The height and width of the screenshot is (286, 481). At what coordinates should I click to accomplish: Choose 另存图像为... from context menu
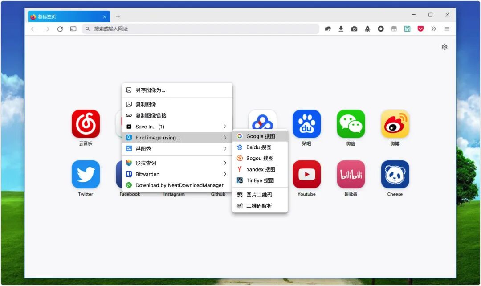(x=177, y=90)
